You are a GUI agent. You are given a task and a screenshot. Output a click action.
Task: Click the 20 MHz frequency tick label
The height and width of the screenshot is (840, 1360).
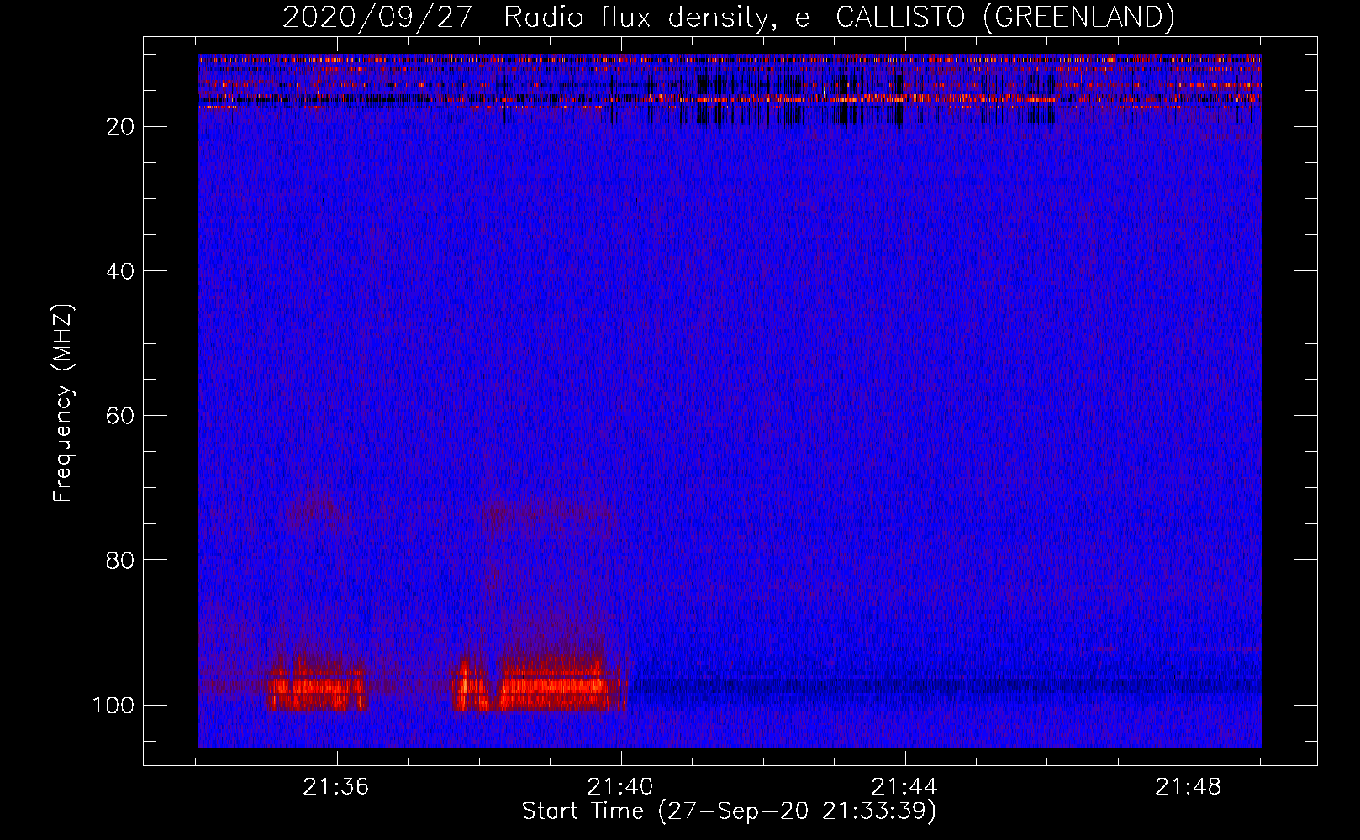click(x=120, y=127)
